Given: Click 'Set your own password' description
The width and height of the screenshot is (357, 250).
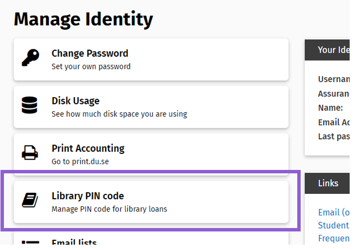Looking at the screenshot, I should click(x=91, y=66).
